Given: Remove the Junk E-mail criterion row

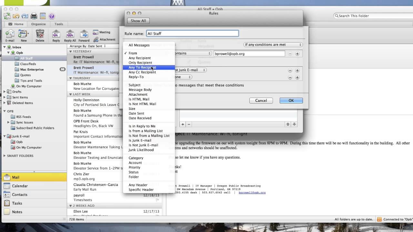Looking at the screenshot, I should (290, 70).
